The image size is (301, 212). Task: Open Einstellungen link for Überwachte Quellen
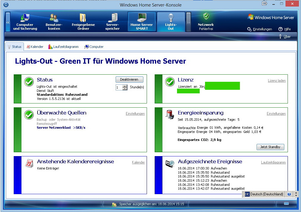tap(135, 114)
